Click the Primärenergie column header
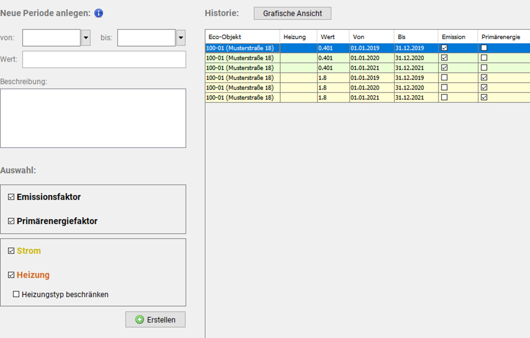530x338 pixels. click(x=503, y=37)
